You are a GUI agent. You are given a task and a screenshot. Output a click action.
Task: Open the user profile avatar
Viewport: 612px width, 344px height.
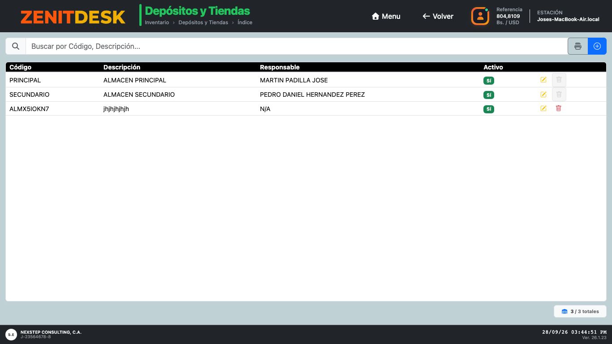[x=480, y=16]
